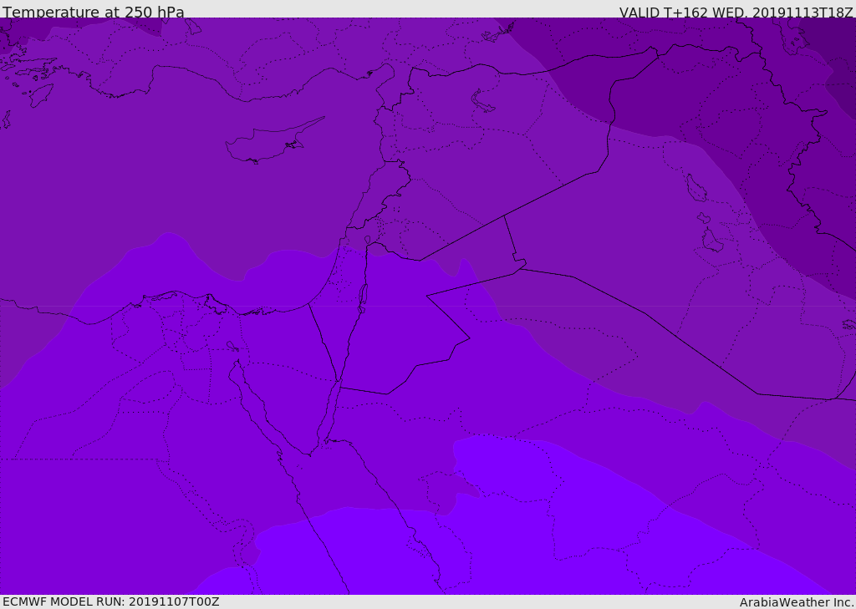The width and height of the screenshot is (856, 609).
Task: Click the 'ArabiaWeather Inc.' credit text
Action: click(x=796, y=602)
